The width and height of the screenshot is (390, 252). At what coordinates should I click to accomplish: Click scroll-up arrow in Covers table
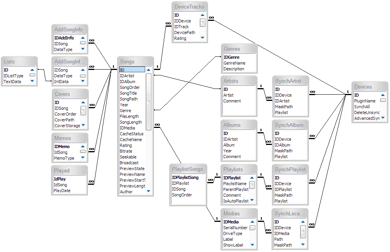tap(83, 102)
